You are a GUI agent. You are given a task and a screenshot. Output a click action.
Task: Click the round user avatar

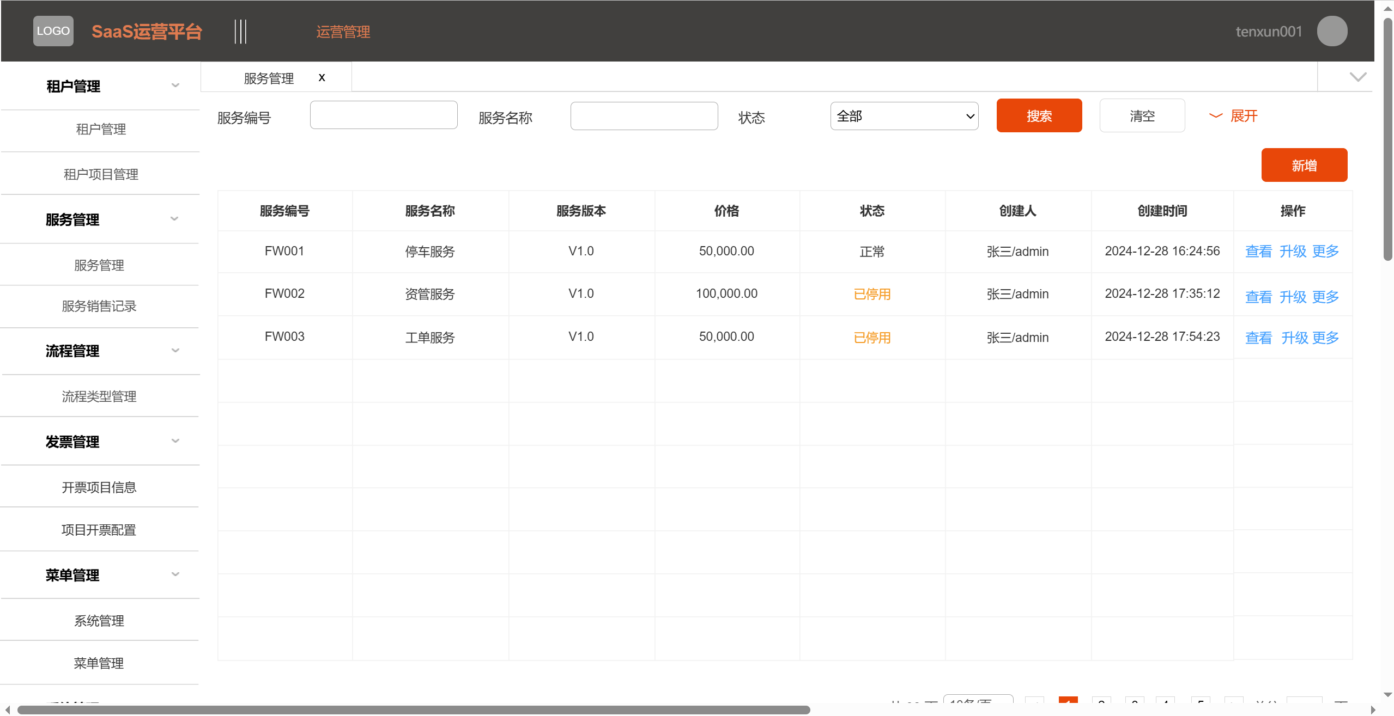(x=1332, y=31)
